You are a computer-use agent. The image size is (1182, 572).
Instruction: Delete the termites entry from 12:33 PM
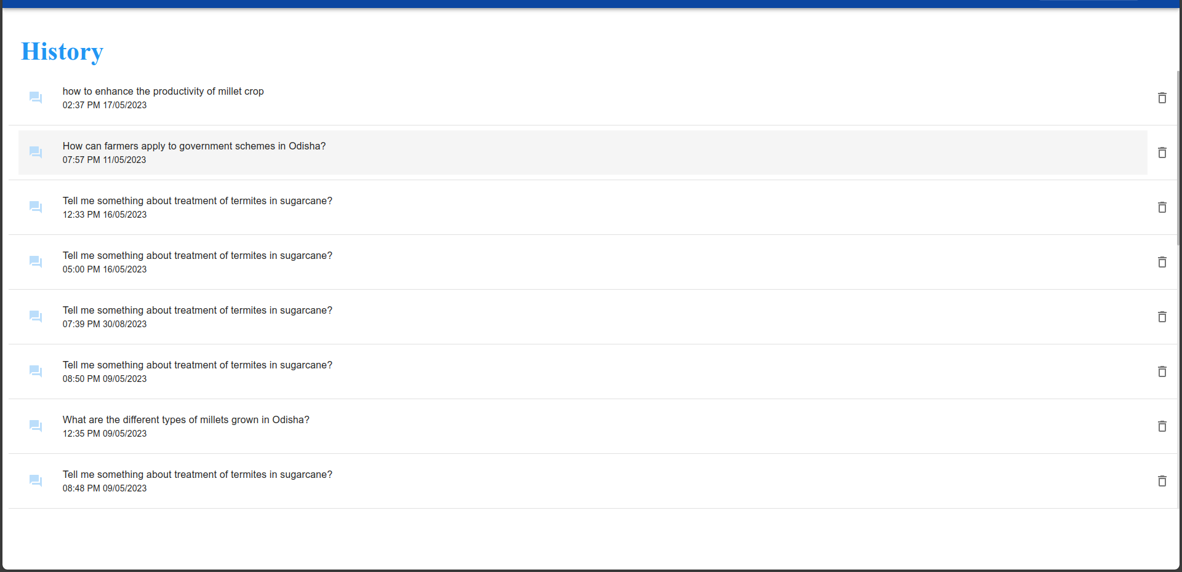pos(1162,207)
